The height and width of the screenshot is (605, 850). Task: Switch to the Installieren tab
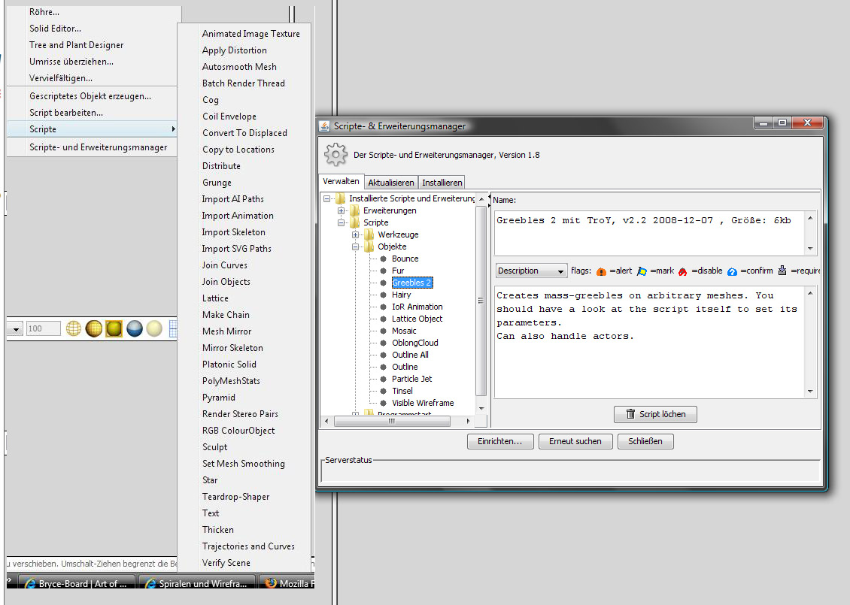[x=442, y=183]
